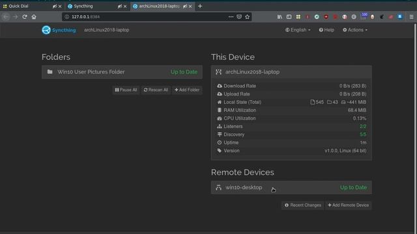This screenshot has width=417, height=234.
Task: Expand the Win10 User Pictures Folder panel
Action: click(122, 72)
